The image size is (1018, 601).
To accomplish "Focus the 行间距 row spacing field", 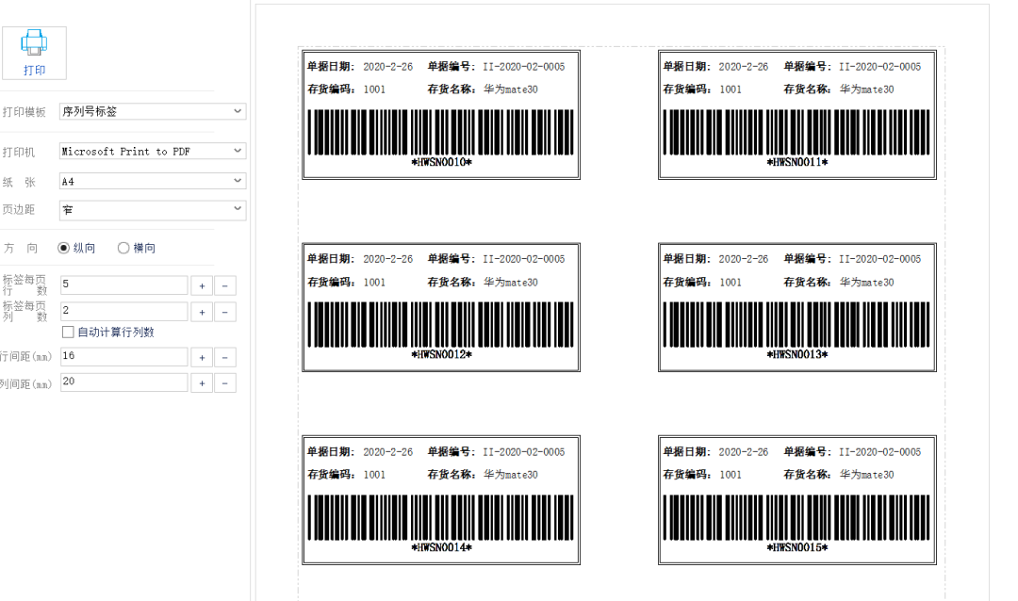I will 124,356.
